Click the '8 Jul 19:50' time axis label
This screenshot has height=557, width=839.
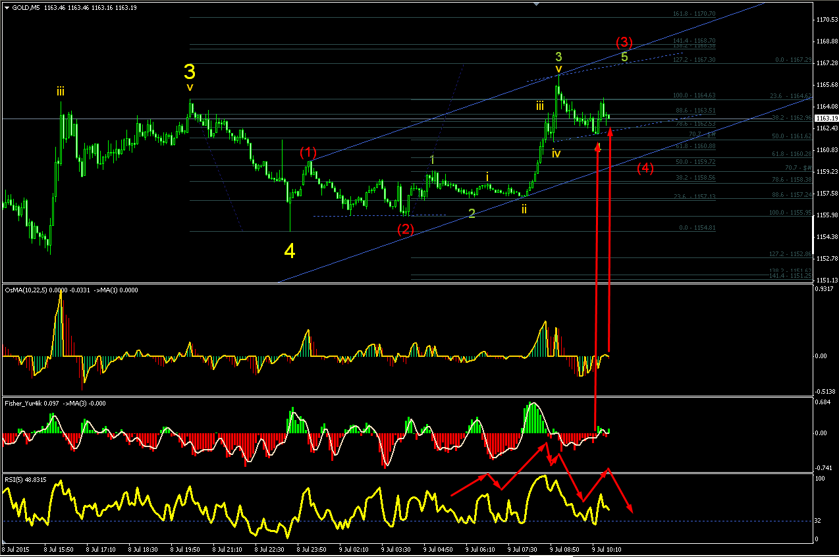coord(184,548)
